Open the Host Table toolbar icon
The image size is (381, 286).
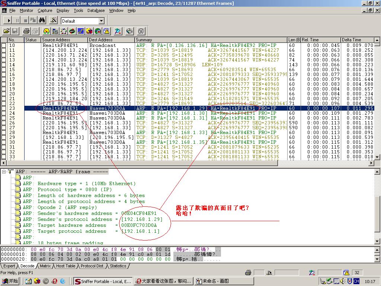tap(55, 31)
